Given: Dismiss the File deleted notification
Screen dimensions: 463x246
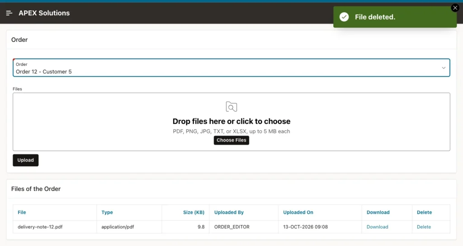Looking at the screenshot, I should [x=455, y=8].
